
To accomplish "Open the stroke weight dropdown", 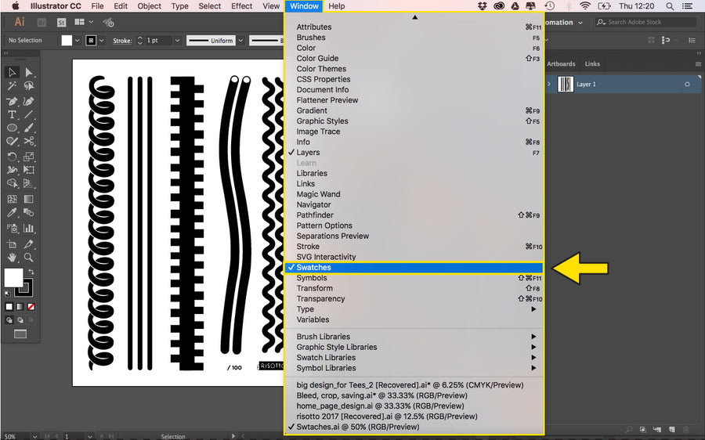I will click(177, 41).
